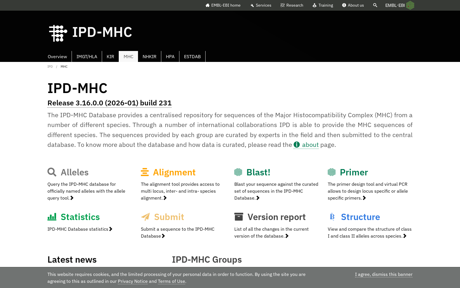Click the Blast! hexagon icon

(x=238, y=172)
